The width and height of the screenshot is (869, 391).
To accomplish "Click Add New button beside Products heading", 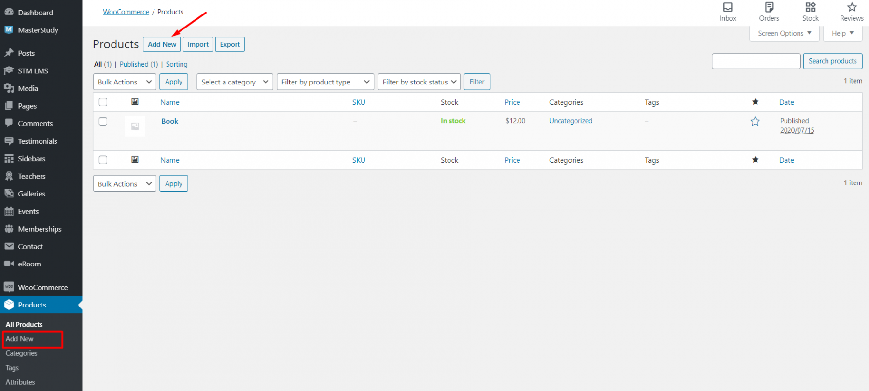I will pos(162,44).
